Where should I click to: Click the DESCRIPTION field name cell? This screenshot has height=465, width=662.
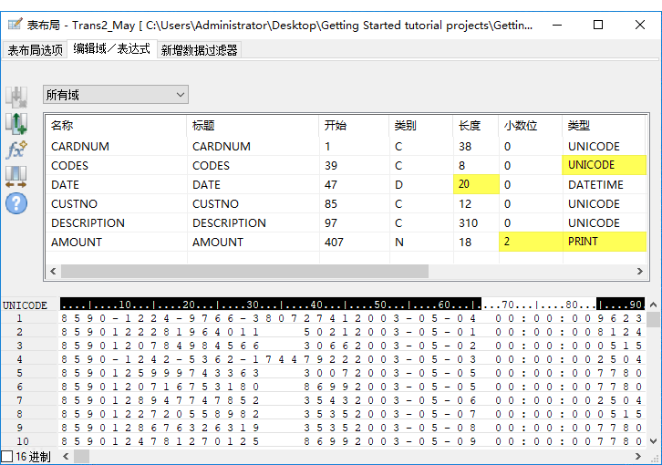tap(88, 222)
